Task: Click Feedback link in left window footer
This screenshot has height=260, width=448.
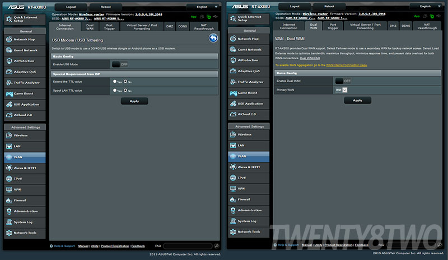Action: coord(138,246)
